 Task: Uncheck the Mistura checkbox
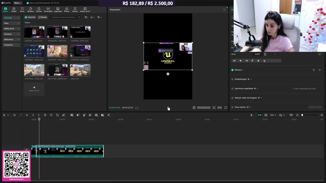(232, 70)
